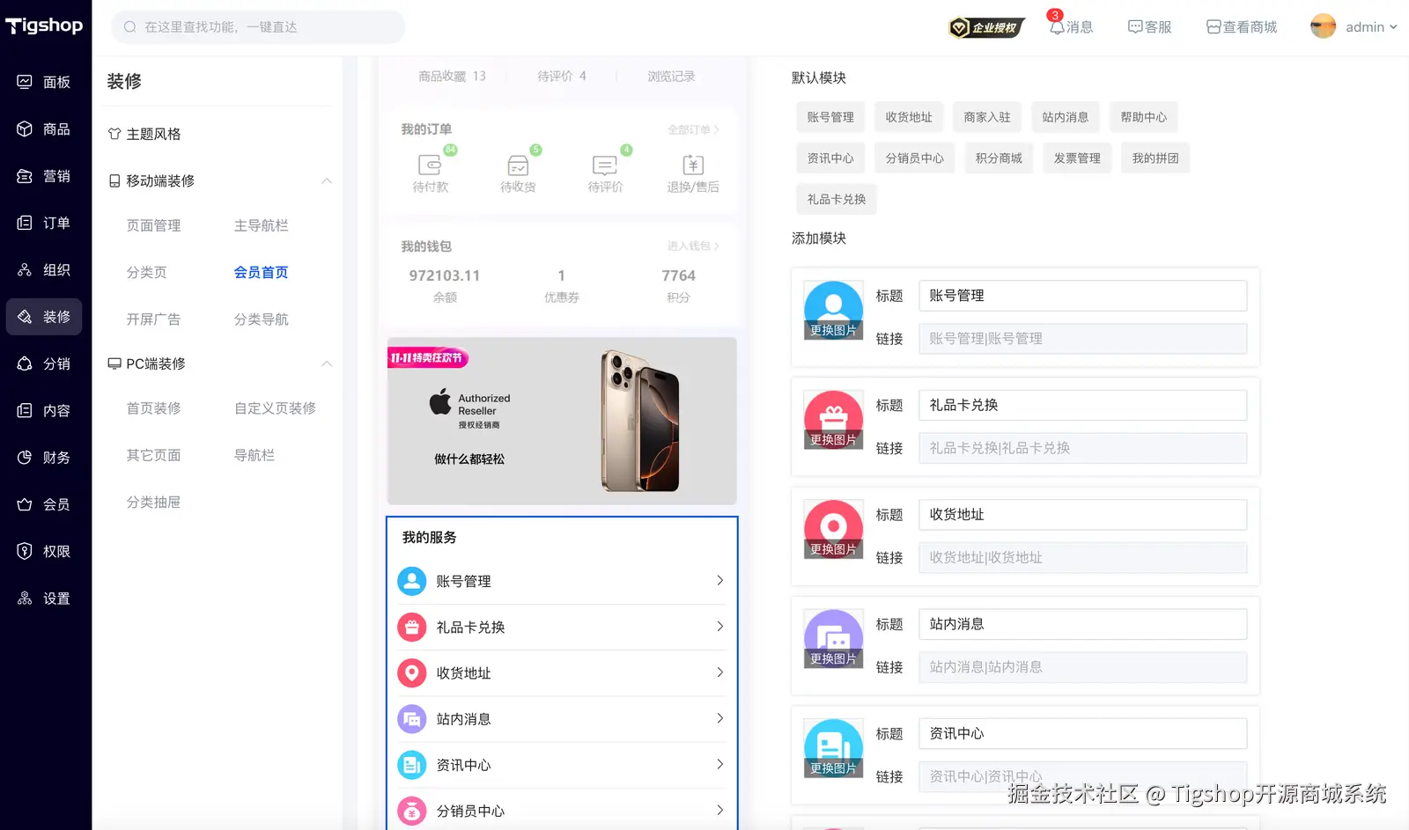Click the admin user avatar
Viewport: 1409px width, 830px height.
[1323, 27]
